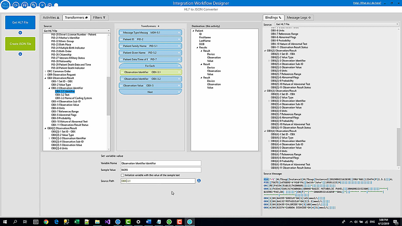Expand ORC Common Order node
The width and height of the screenshot is (402, 226).
(46, 71)
